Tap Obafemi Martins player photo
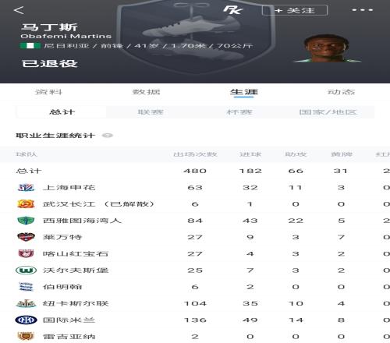Viewport: 390px width, 343px height. (x=327, y=48)
